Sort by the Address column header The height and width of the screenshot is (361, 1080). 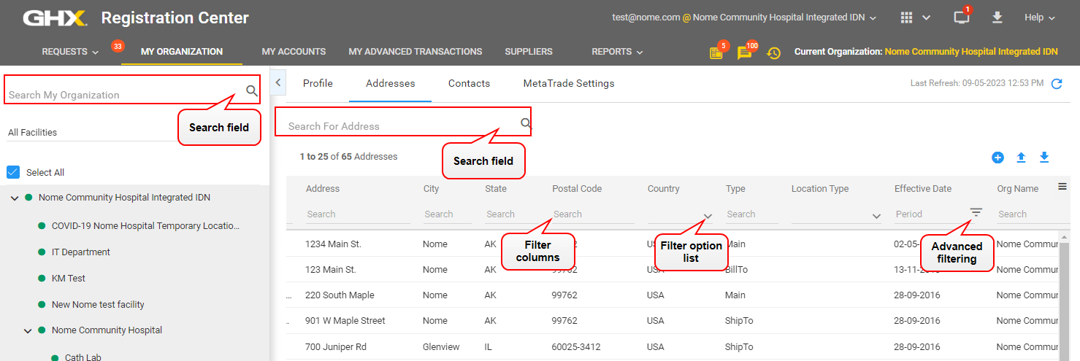pyautogui.click(x=323, y=188)
